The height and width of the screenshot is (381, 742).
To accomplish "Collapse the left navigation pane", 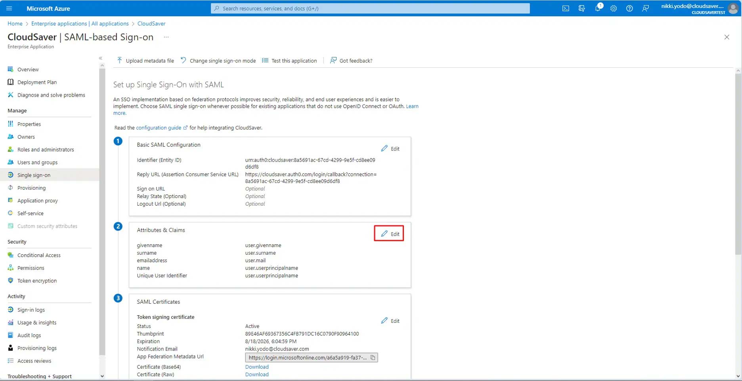I will pyautogui.click(x=101, y=58).
